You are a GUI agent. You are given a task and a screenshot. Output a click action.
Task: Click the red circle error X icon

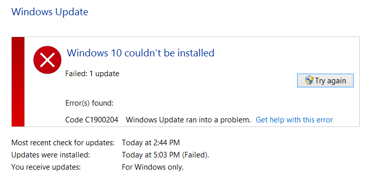pyautogui.click(x=47, y=60)
